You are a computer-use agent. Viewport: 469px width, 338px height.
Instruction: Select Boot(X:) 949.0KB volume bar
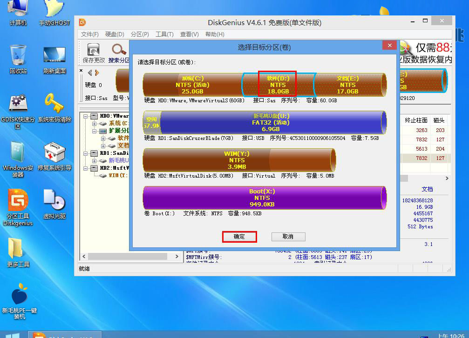[x=265, y=198]
